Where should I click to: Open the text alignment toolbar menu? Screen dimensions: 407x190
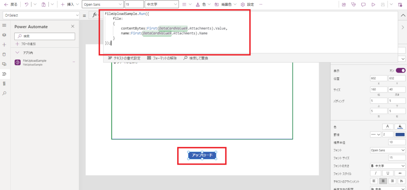coord(187,4)
